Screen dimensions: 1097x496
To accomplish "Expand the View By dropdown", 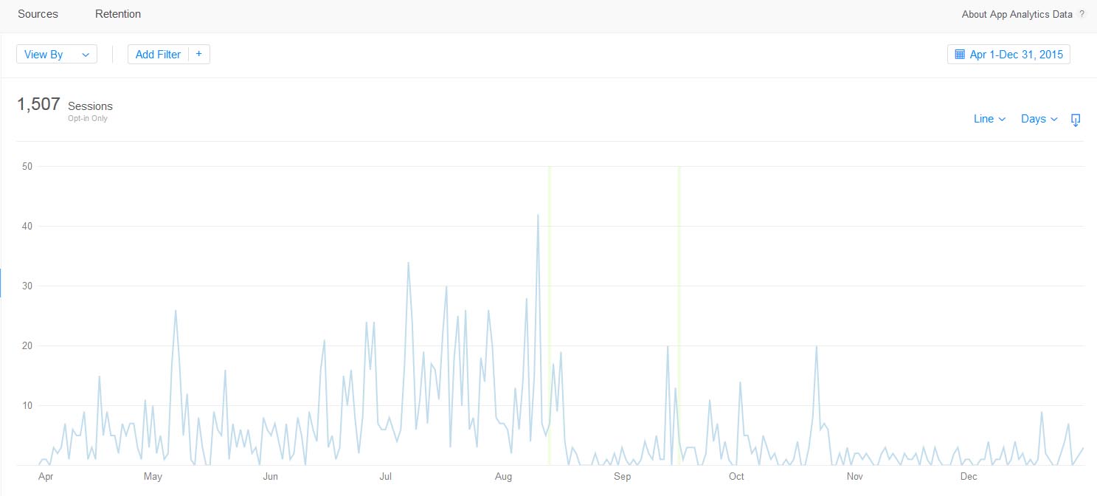I will [x=57, y=55].
